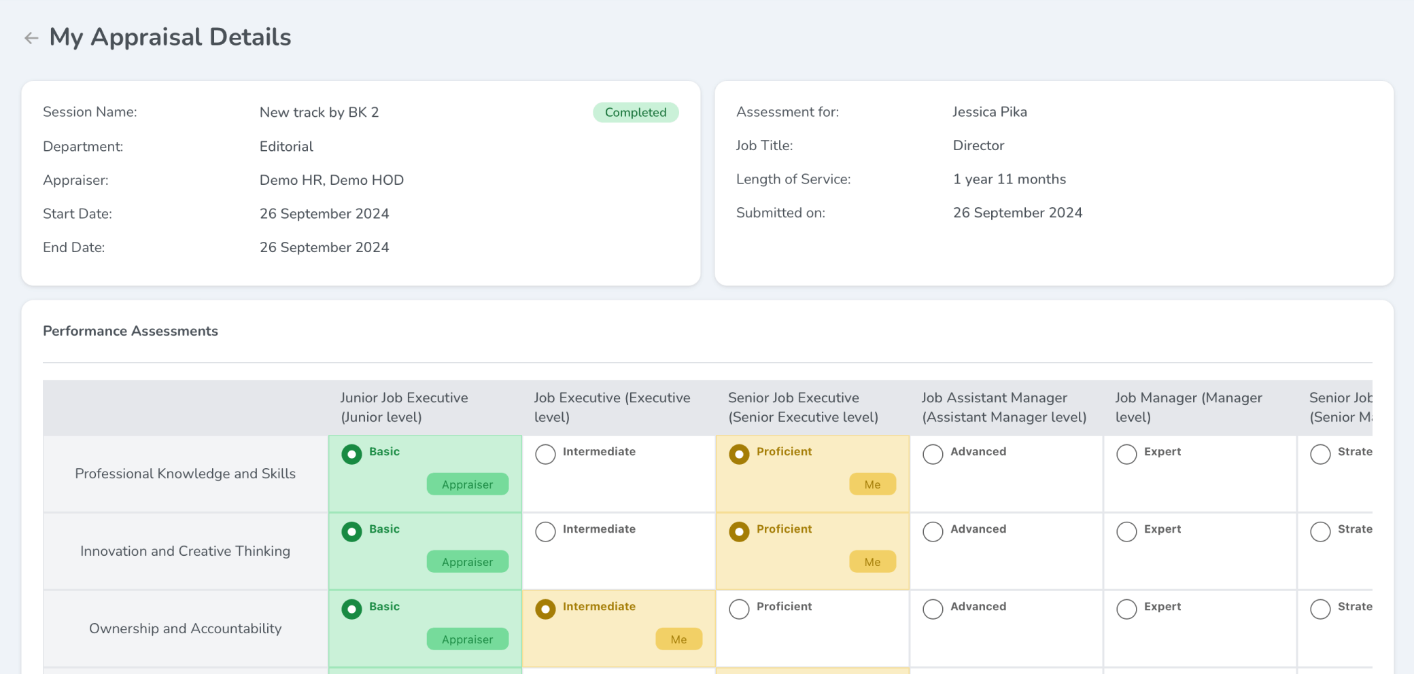1414x674 pixels.
Task: Click the Performance Assessments heading
Action: [131, 331]
